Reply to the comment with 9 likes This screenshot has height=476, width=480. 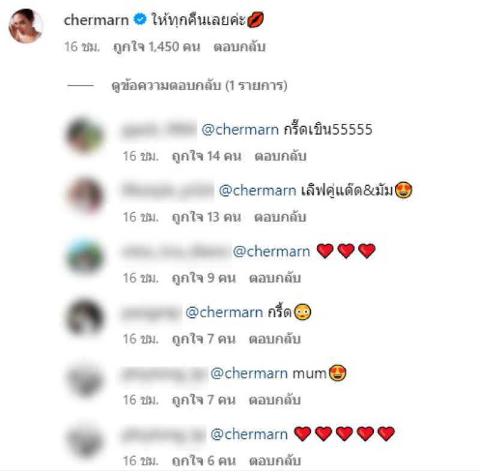[275, 278]
